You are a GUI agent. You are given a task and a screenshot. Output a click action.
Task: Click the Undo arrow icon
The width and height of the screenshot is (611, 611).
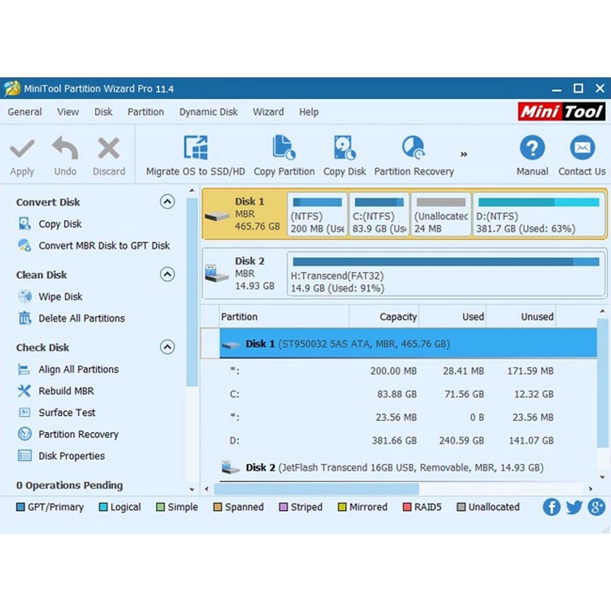(65, 148)
